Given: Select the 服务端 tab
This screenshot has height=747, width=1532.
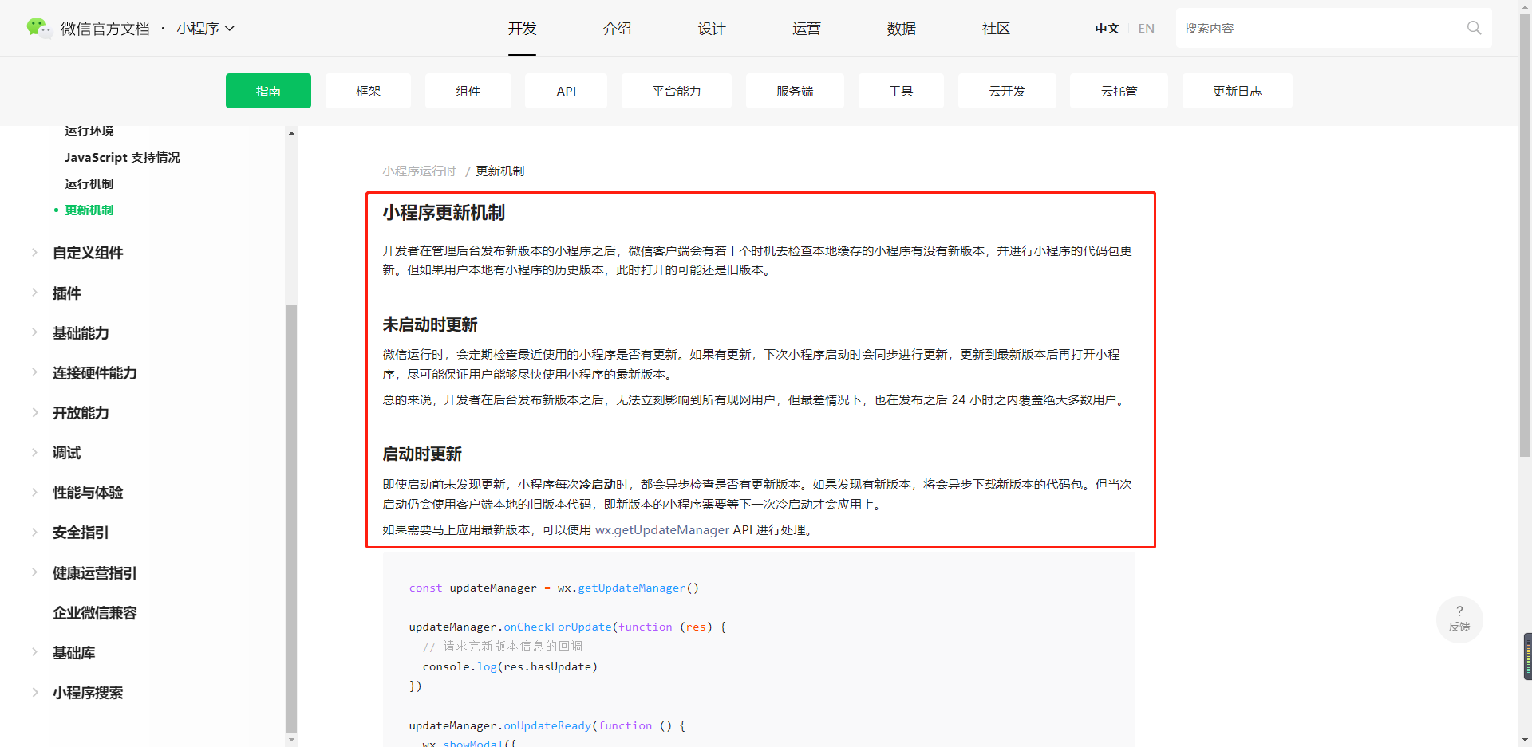Looking at the screenshot, I should point(795,91).
